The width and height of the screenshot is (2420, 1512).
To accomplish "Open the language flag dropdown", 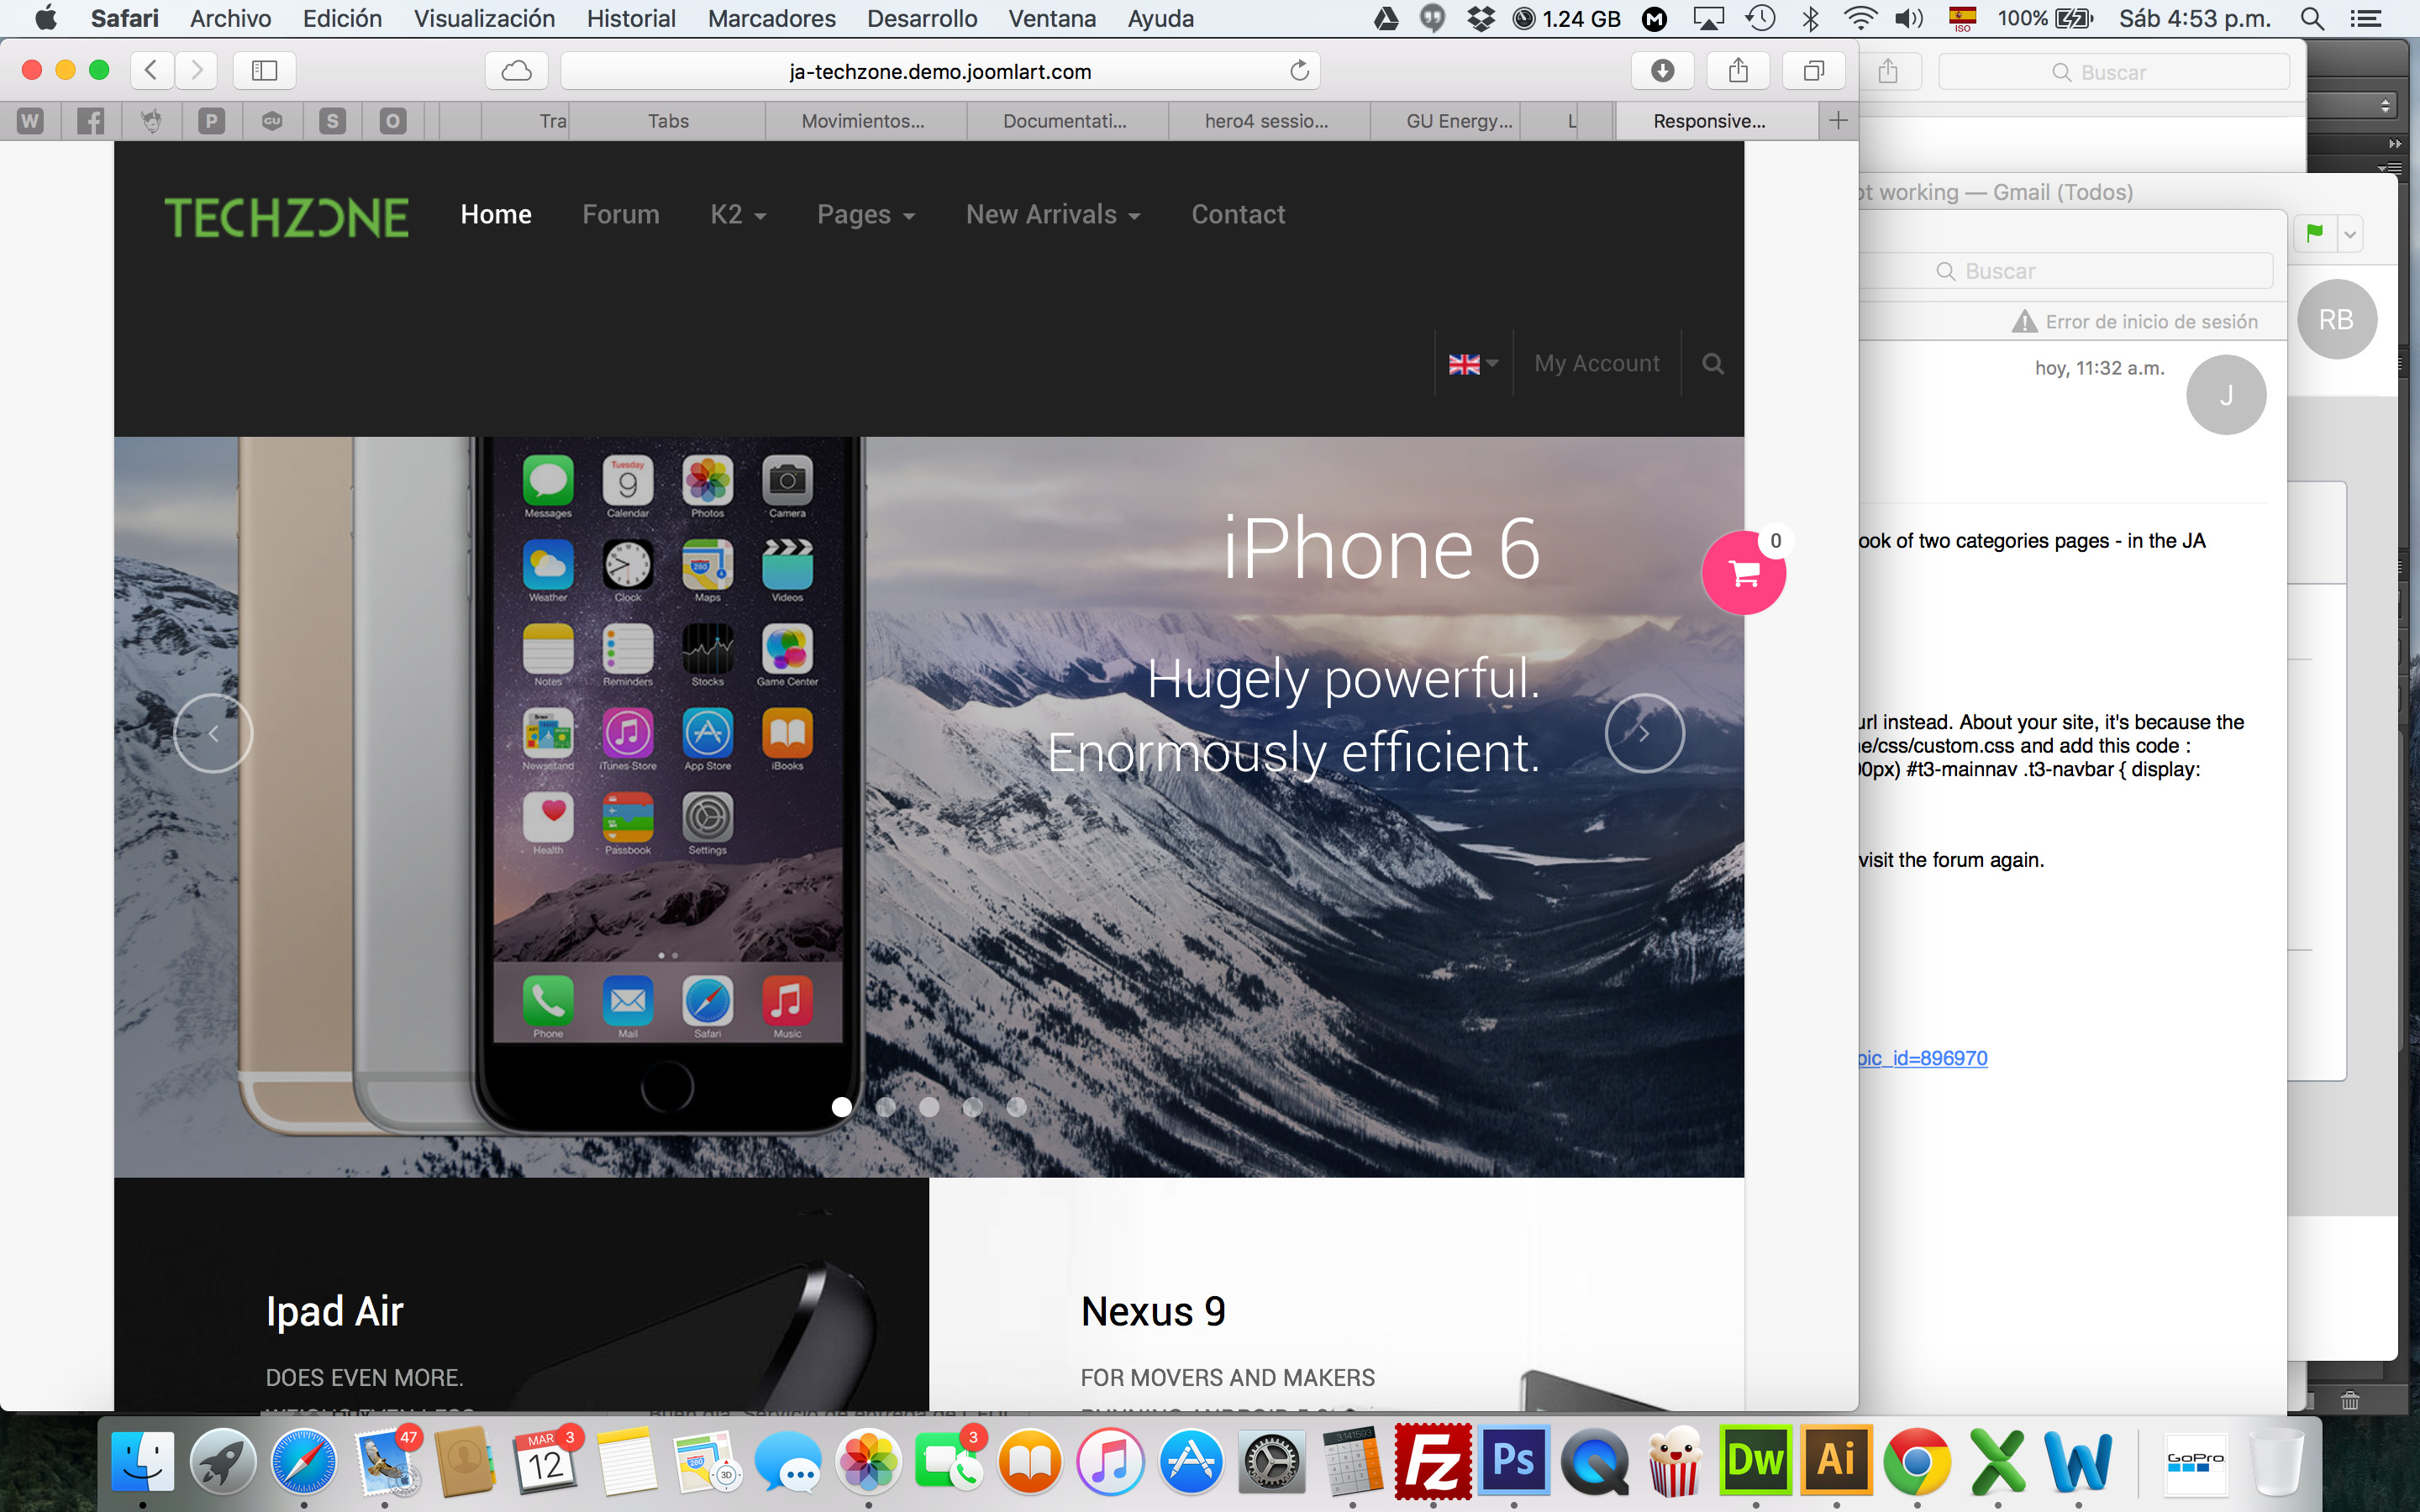I will pos(1473,364).
